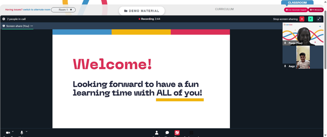Click the PS Moments button
327x137 pixels.
click(316, 10)
